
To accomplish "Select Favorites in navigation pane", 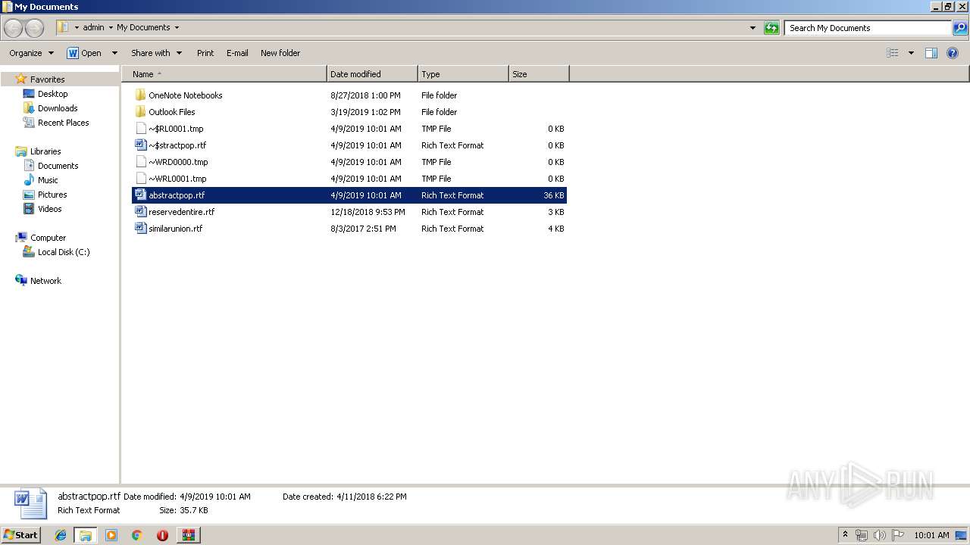I will coord(47,79).
